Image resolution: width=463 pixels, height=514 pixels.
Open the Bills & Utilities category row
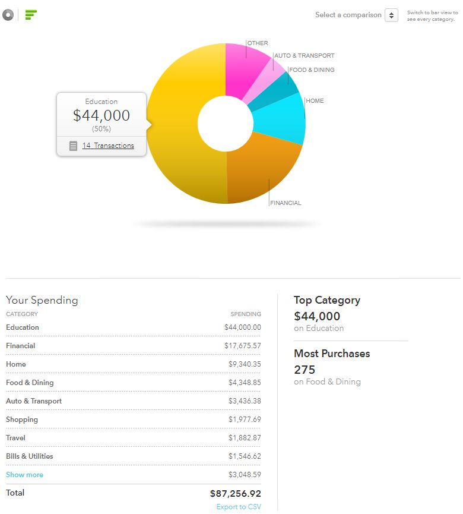click(134, 456)
